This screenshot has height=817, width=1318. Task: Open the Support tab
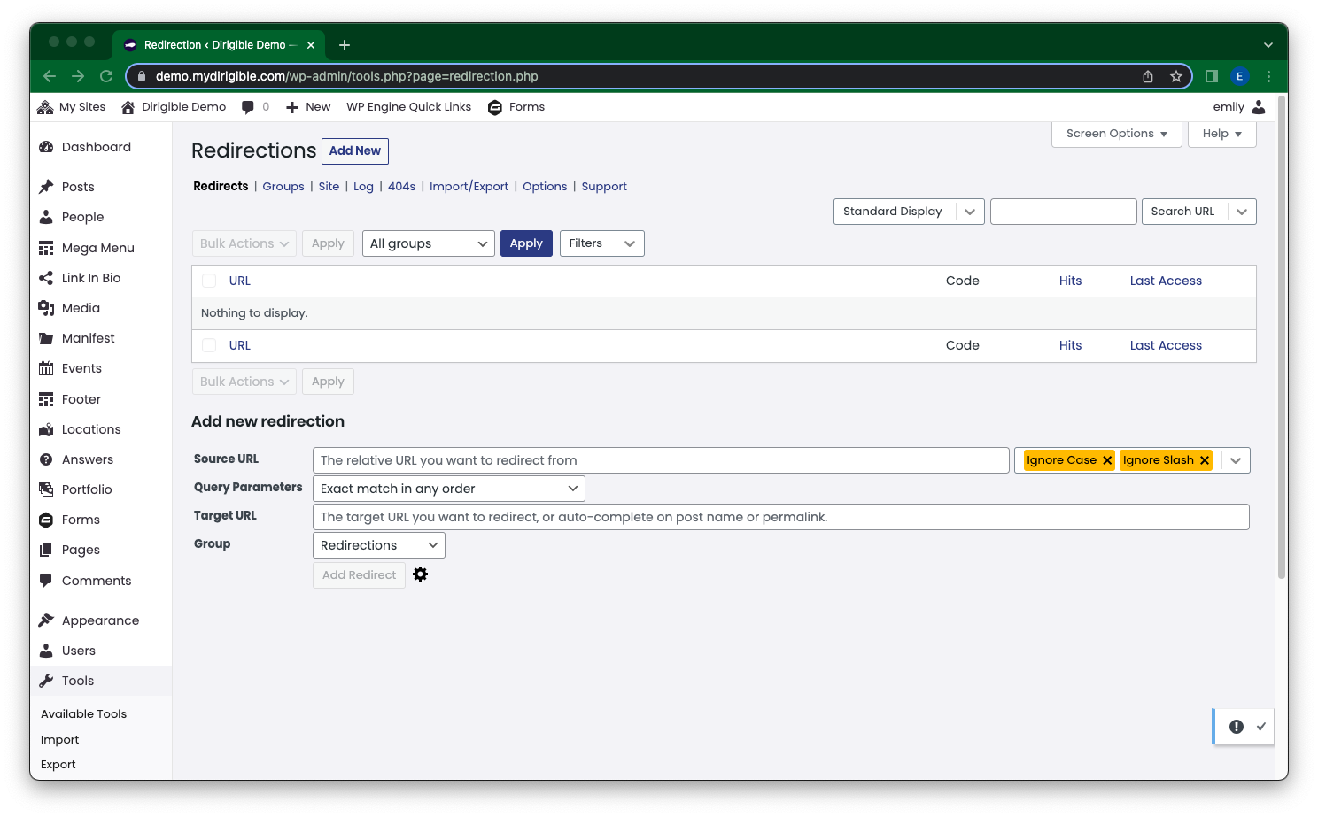[x=604, y=187]
